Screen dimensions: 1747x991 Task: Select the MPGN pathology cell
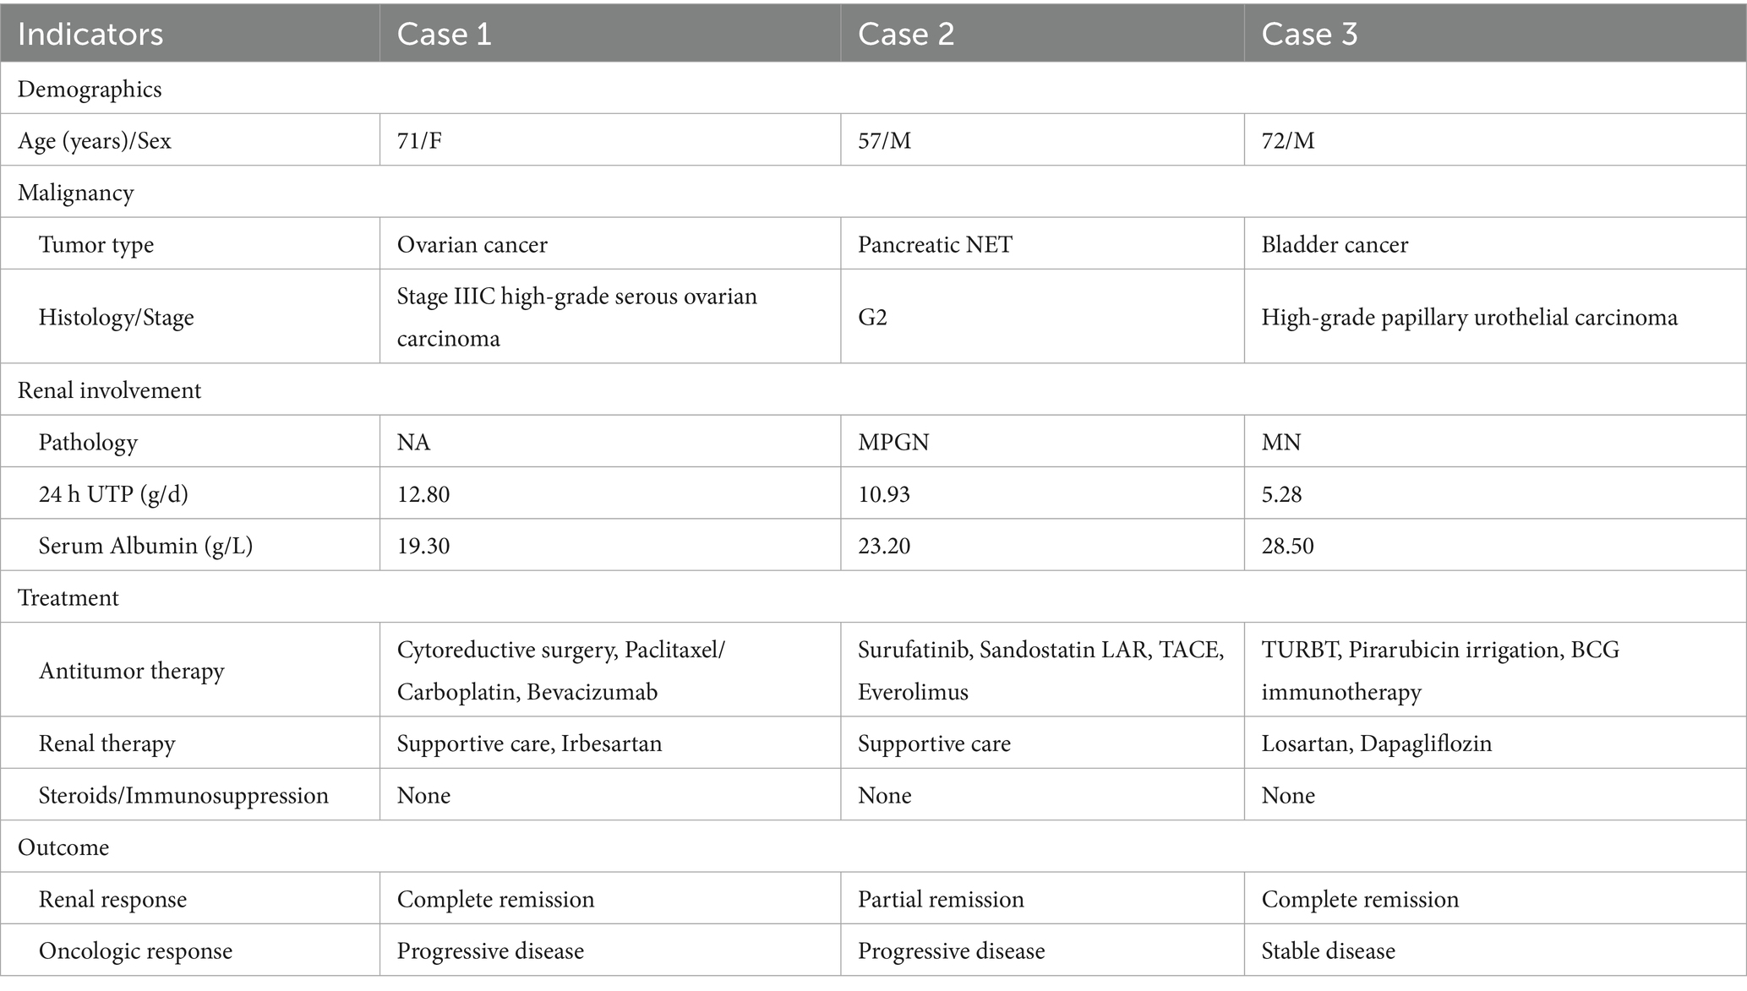click(x=893, y=442)
